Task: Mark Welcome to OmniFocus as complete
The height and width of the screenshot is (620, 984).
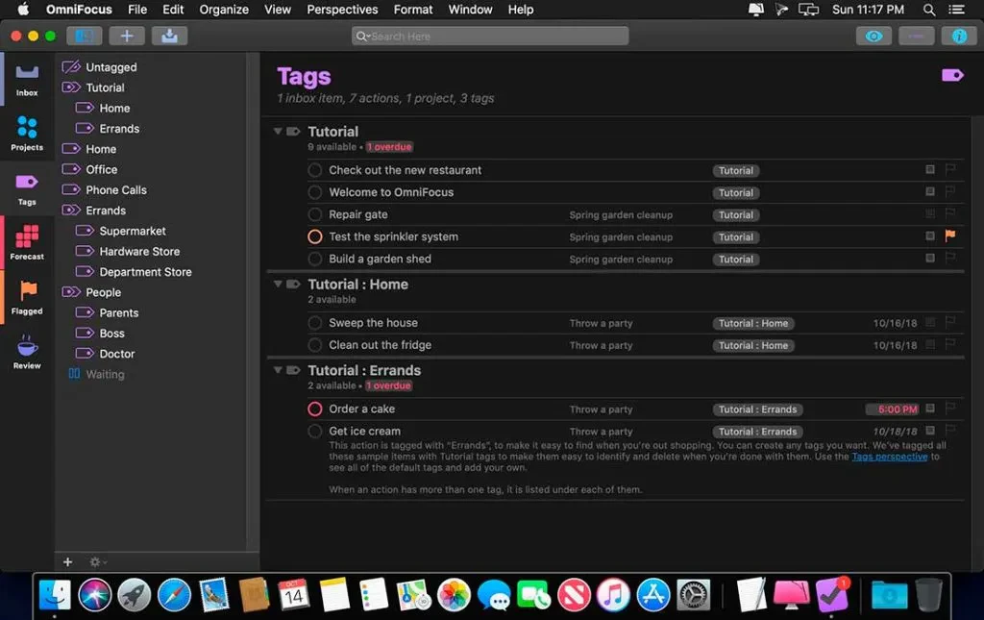Action: (x=315, y=192)
